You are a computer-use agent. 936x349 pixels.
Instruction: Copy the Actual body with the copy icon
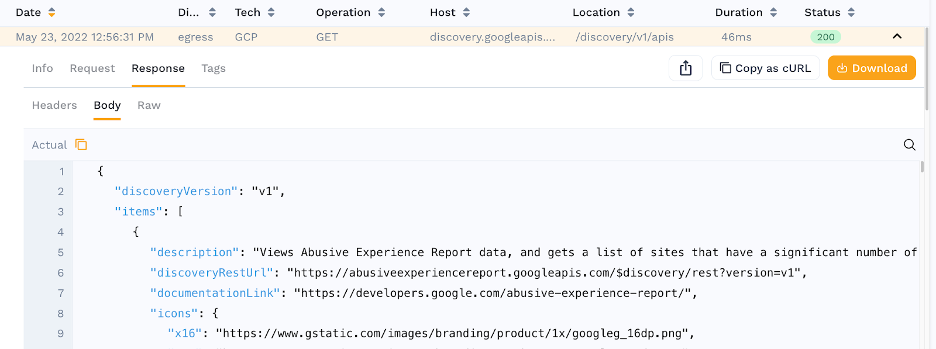click(81, 144)
